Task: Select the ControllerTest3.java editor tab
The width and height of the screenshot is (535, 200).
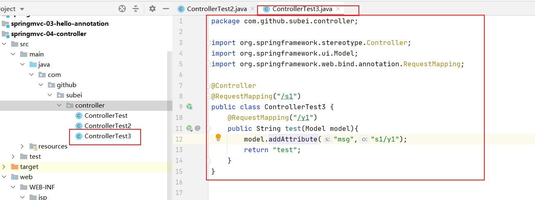Action: point(302,9)
